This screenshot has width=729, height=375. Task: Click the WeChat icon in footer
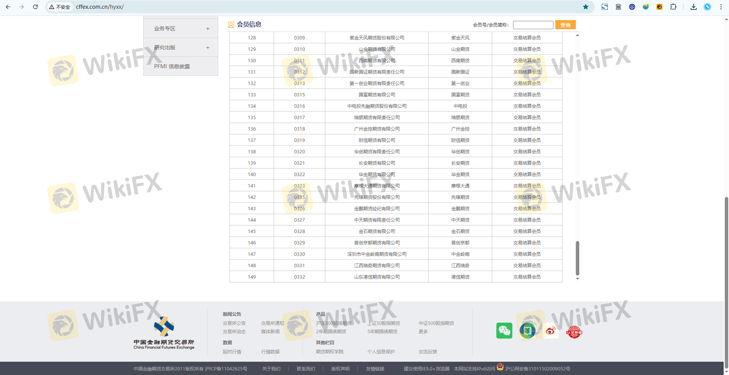[x=504, y=331]
